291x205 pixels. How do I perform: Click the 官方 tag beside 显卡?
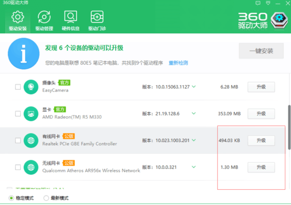tap(60, 109)
